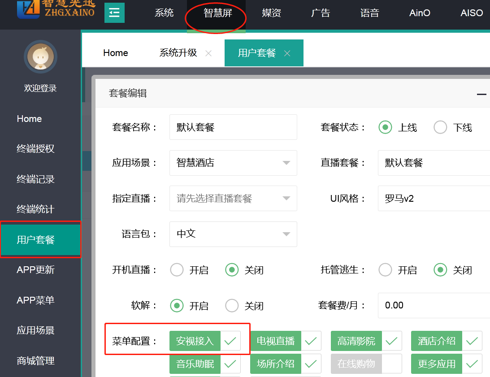Uncheck the 电视直播 menu option
The image size is (490, 377).
point(311,341)
